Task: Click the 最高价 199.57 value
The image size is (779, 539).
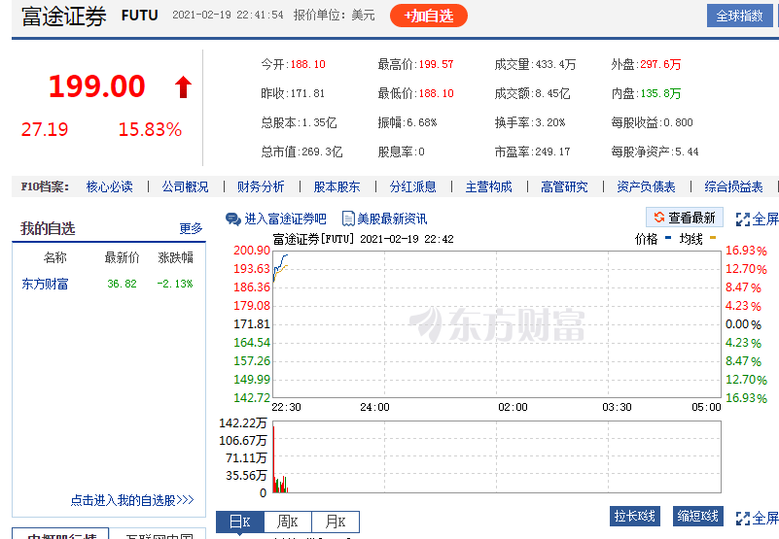Action: (437, 64)
